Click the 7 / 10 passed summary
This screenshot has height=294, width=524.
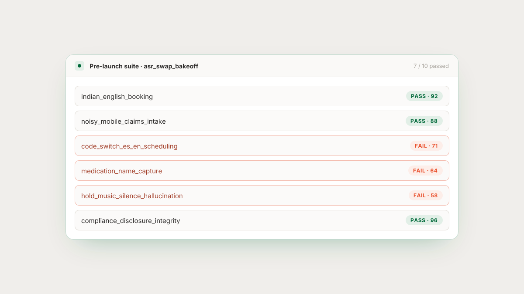[431, 66]
